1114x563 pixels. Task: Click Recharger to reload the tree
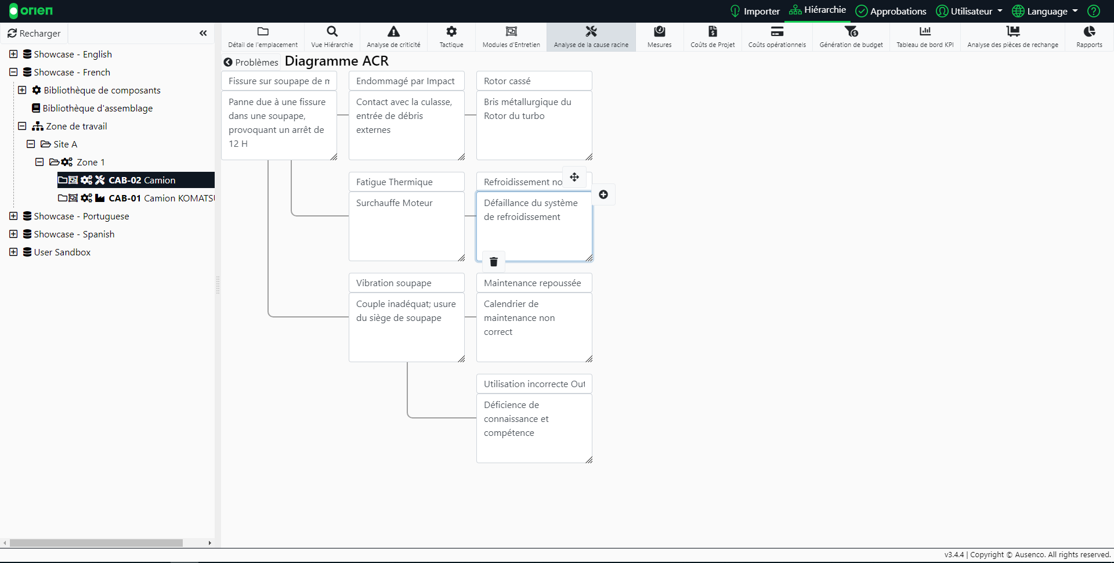[34, 33]
